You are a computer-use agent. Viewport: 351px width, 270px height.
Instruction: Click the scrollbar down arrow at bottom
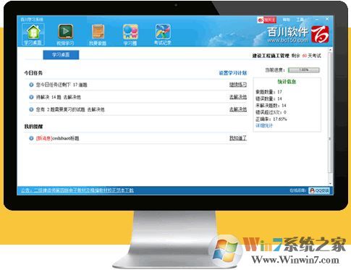point(330,184)
